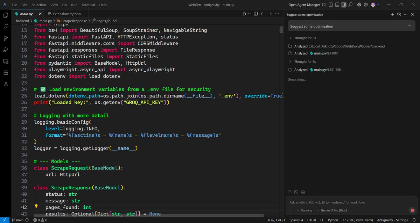Open the Run menu
420x223 pixels.
pos(74,5)
